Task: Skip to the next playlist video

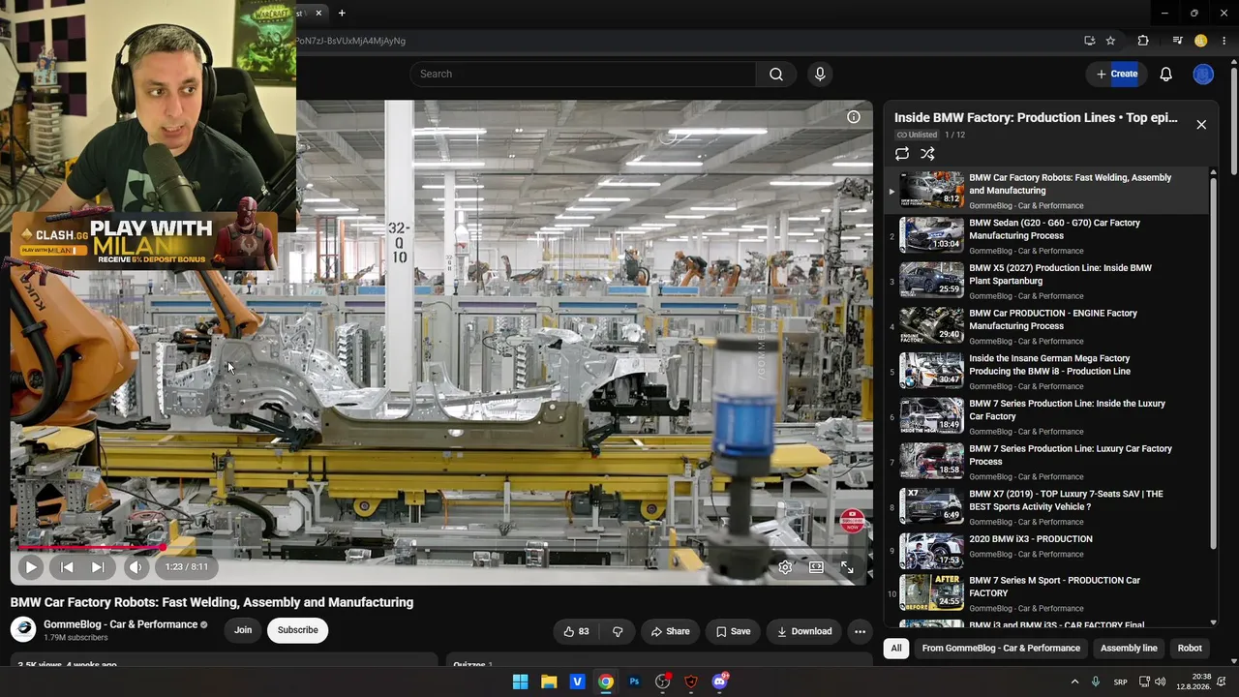Action: 98,567
